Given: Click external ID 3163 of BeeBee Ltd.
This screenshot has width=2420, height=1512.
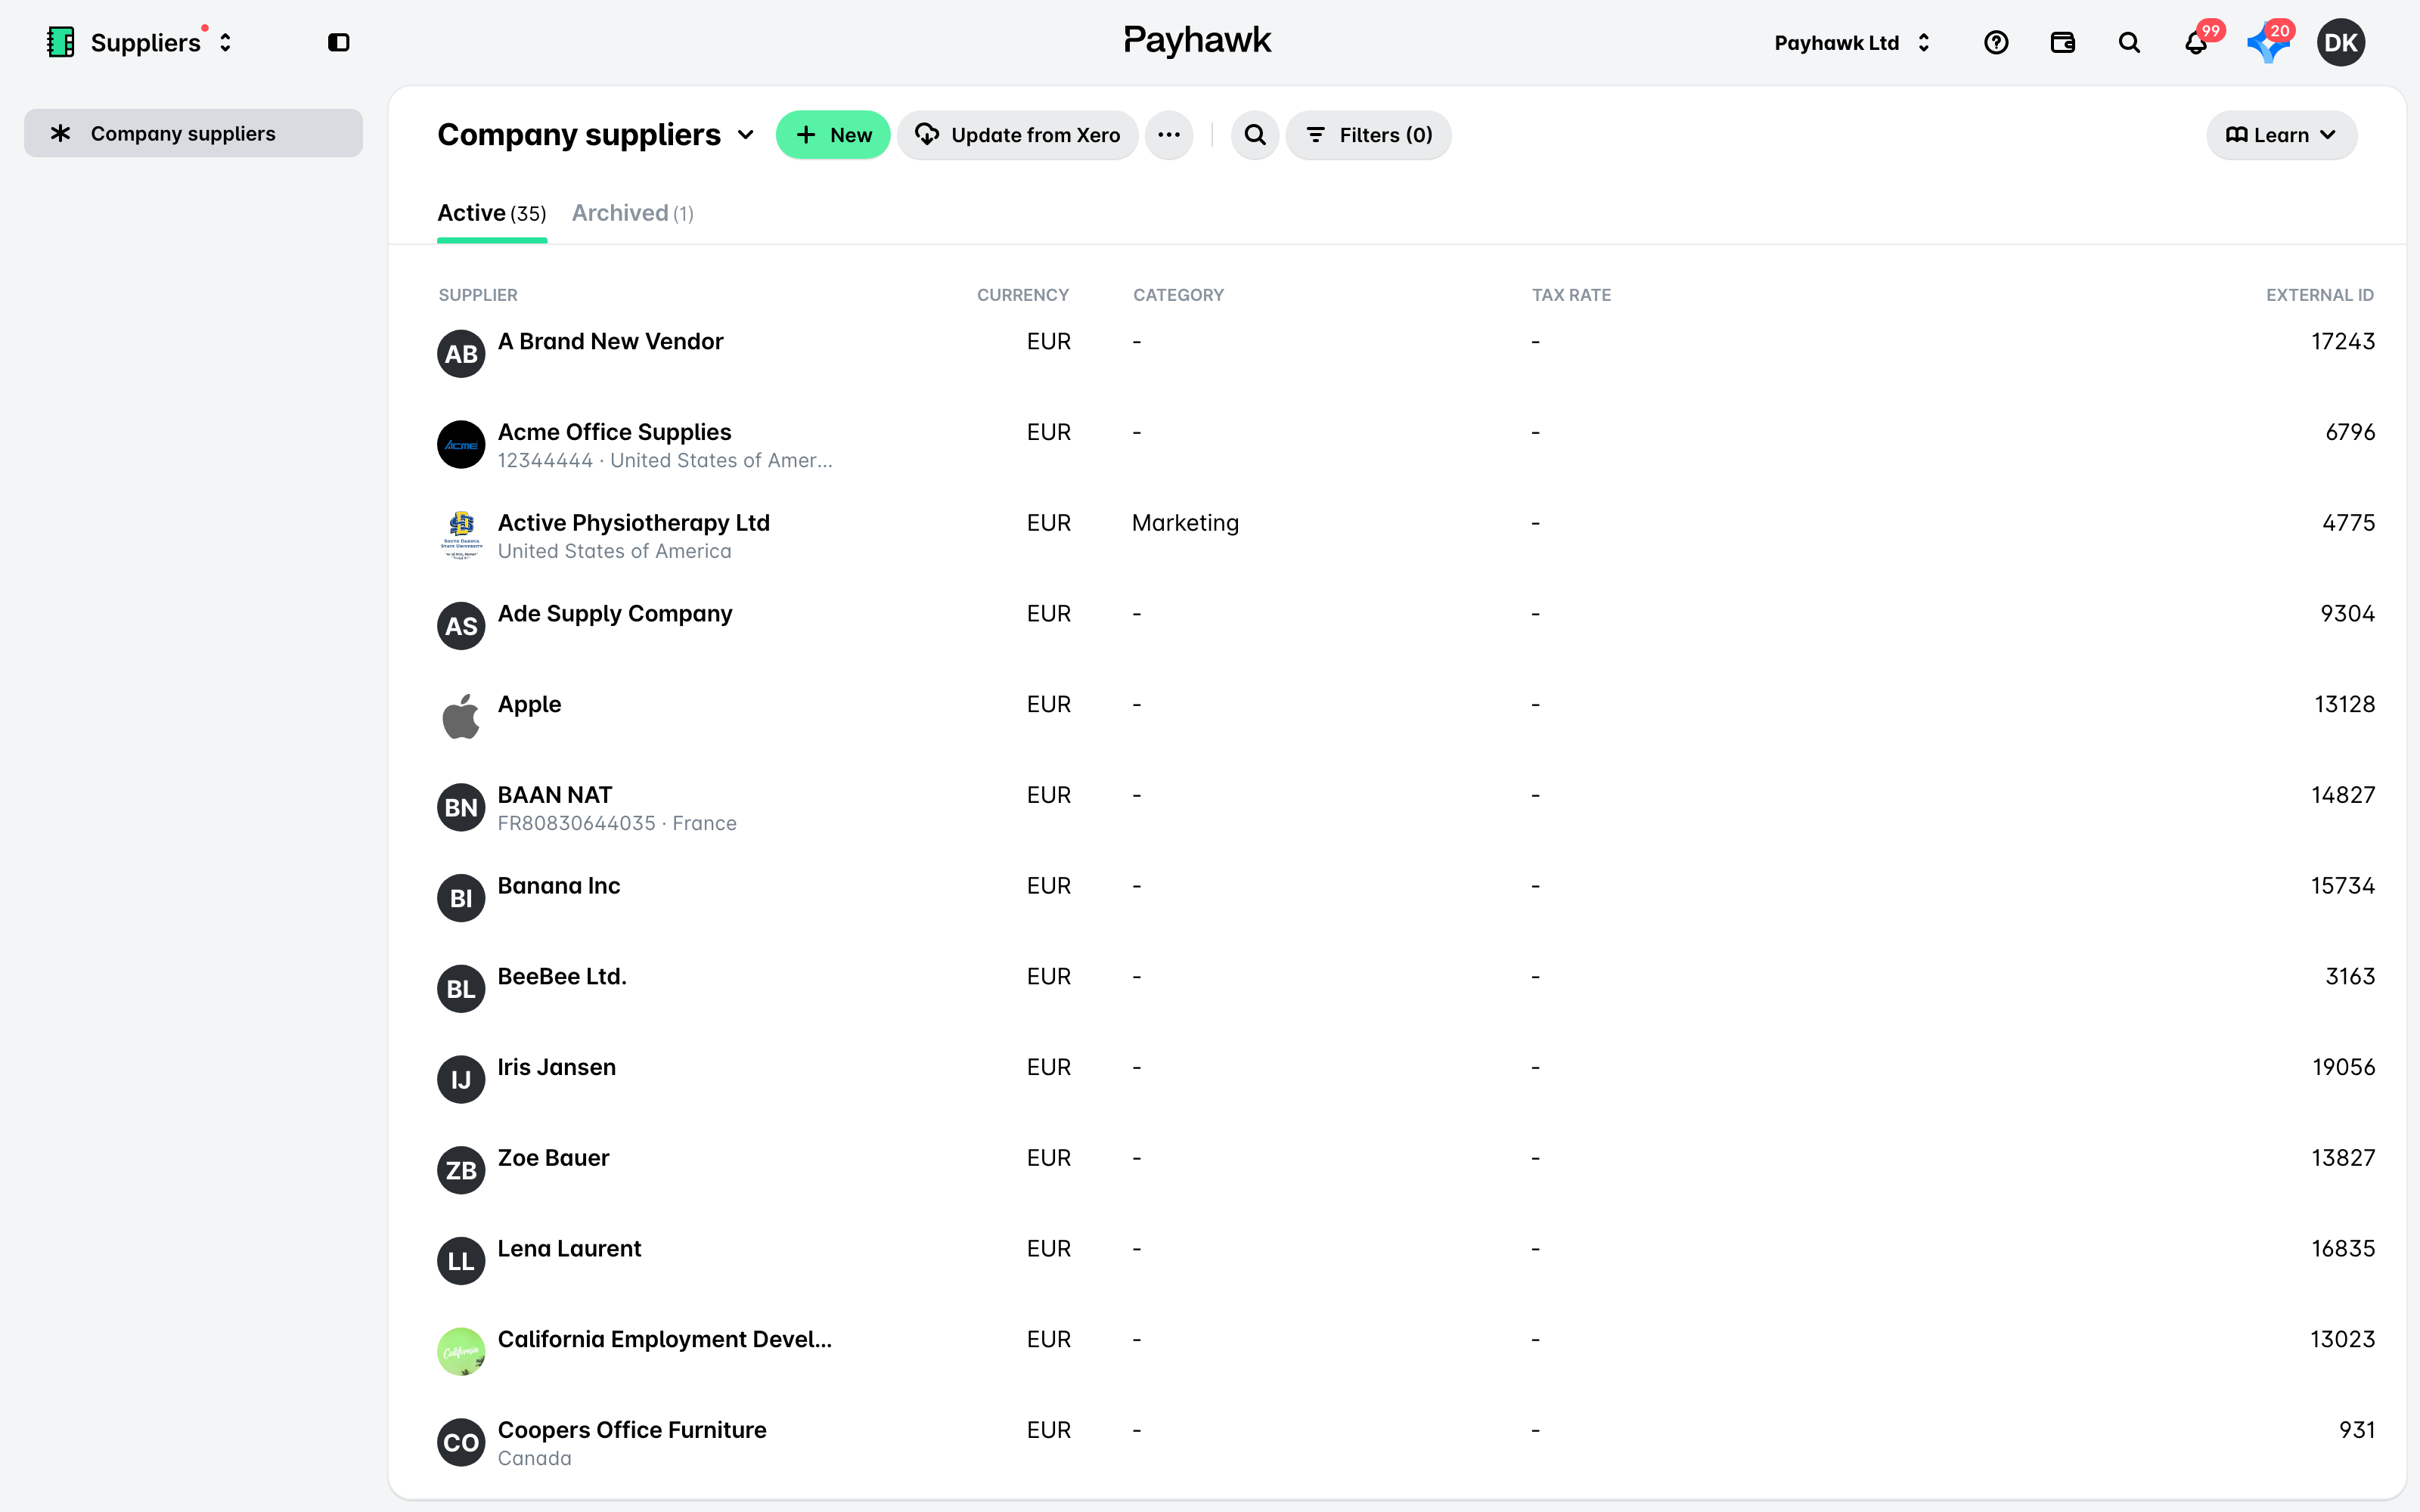Looking at the screenshot, I should pyautogui.click(x=2350, y=976).
